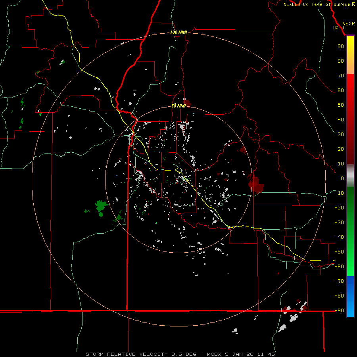Screen dimensions: 357x357
Task: Click the positive 20 scale value
Action: (341, 149)
